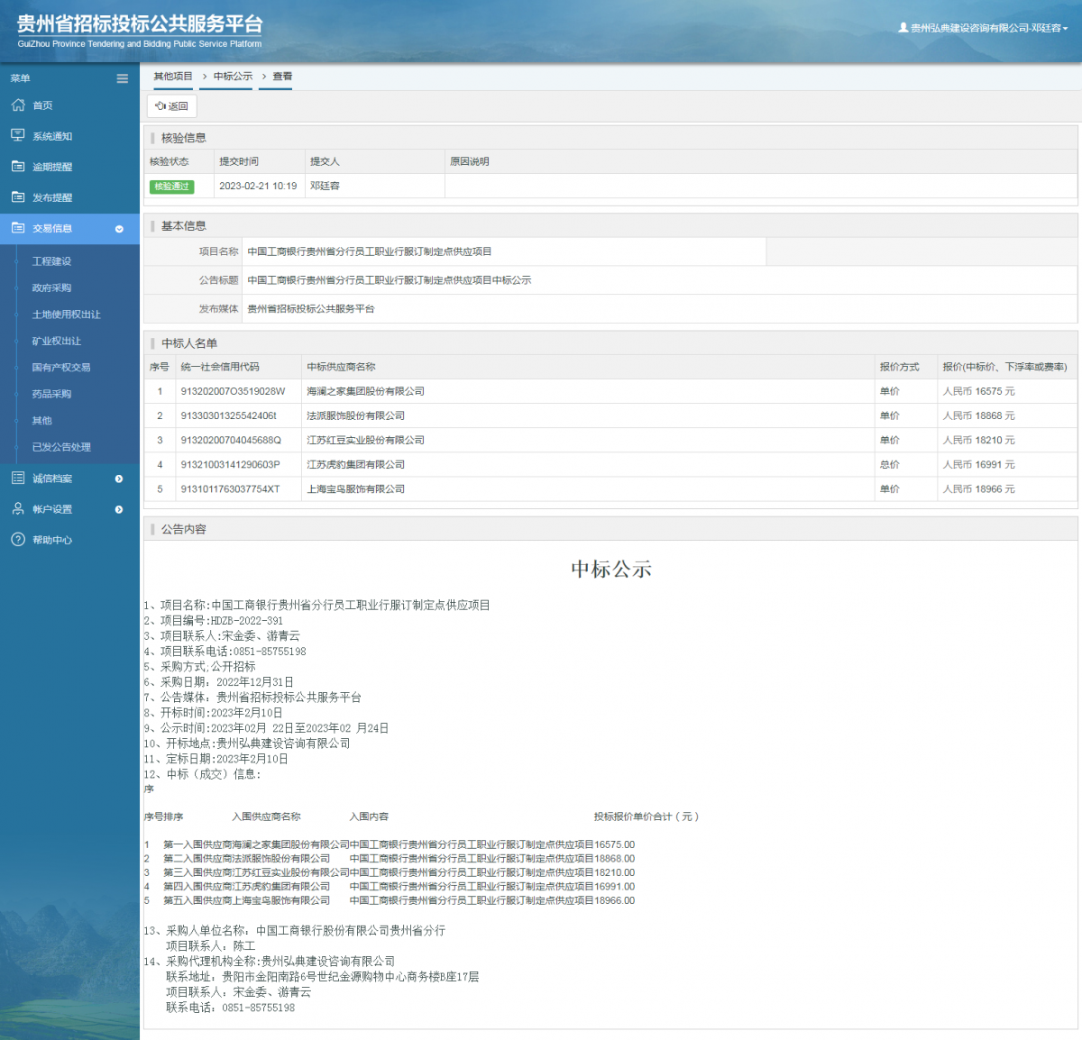The width and height of the screenshot is (1082, 1040).
Task: Click the monitor icon beside 系统通知
Action: (x=18, y=135)
